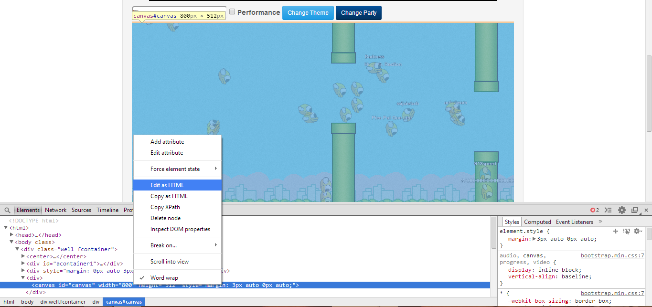Choose Edit attribute from context menu
The height and width of the screenshot is (307, 652).
pos(178,153)
